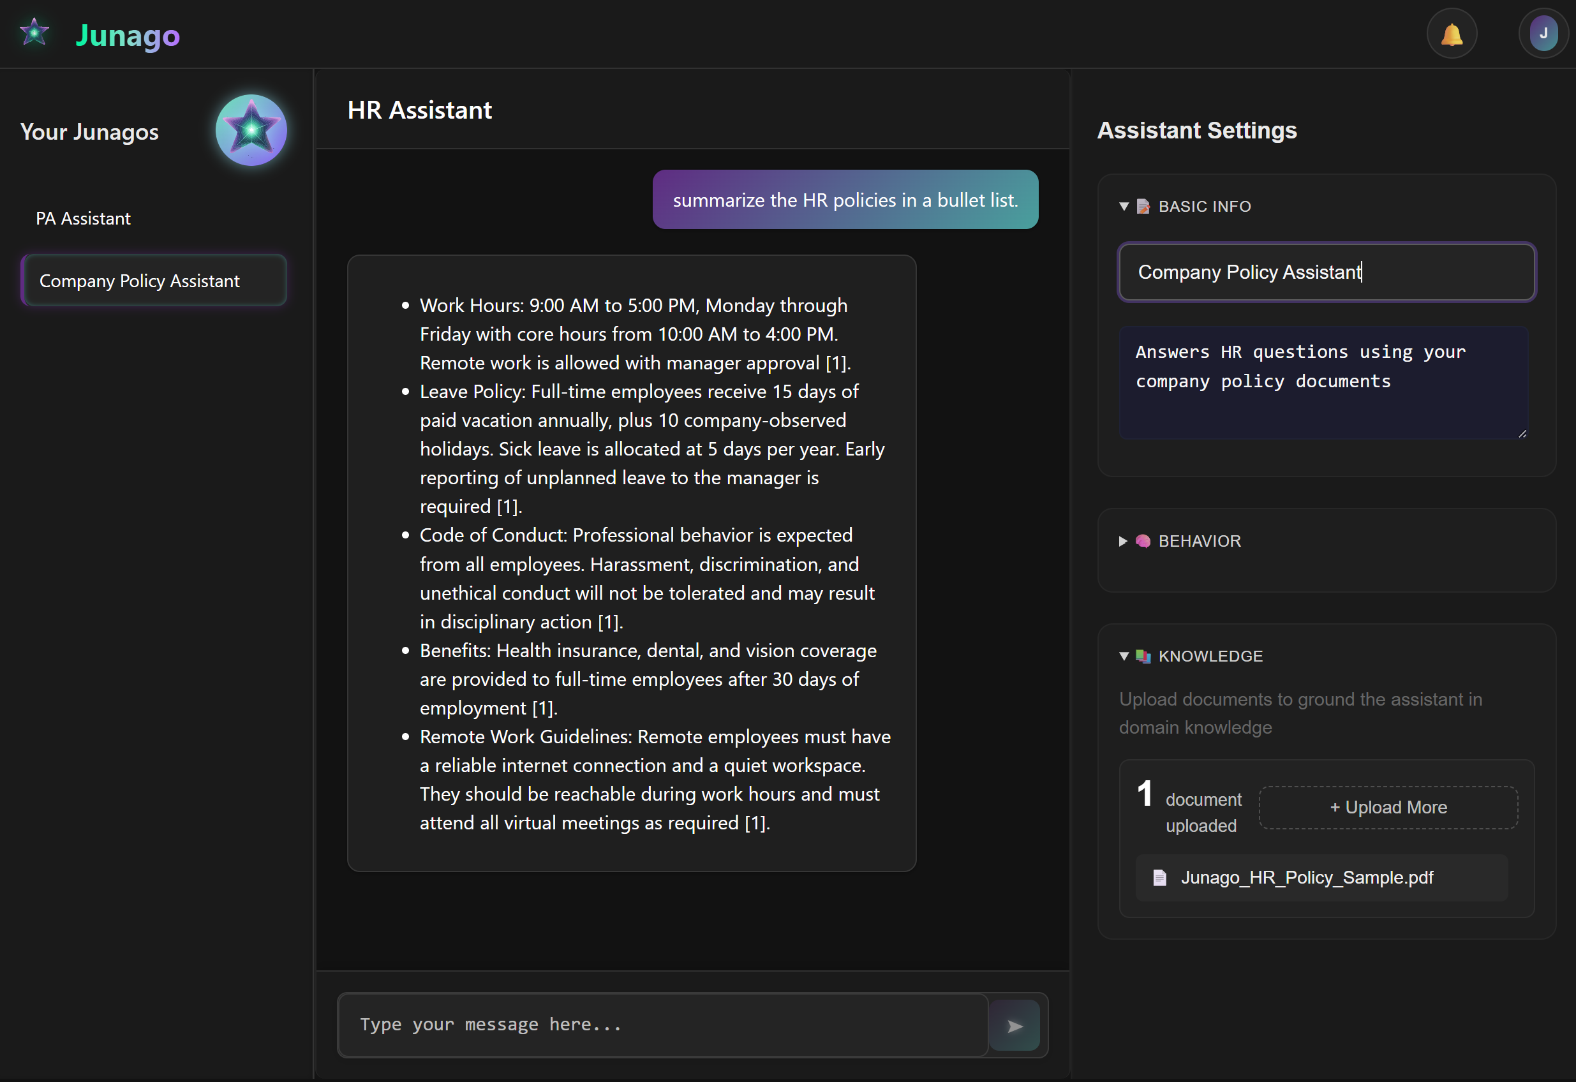Click the brain icon beside BEHAVIOR
The width and height of the screenshot is (1576, 1082).
[1143, 541]
